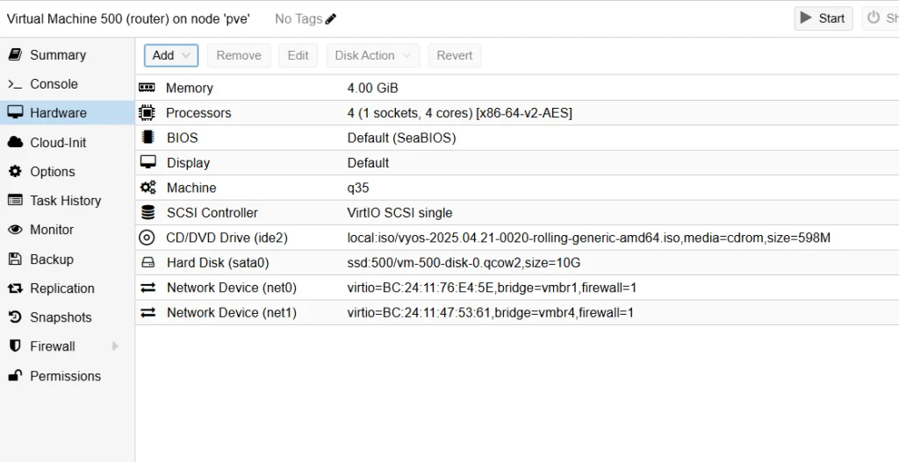Select the q35 machine value
Viewport: 899px width, 462px height.
pyautogui.click(x=358, y=188)
